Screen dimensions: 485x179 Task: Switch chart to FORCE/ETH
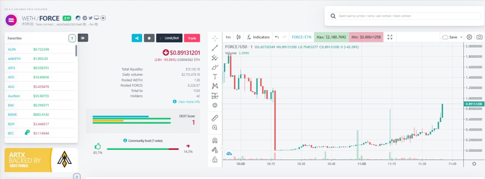[x=302, y=37]
